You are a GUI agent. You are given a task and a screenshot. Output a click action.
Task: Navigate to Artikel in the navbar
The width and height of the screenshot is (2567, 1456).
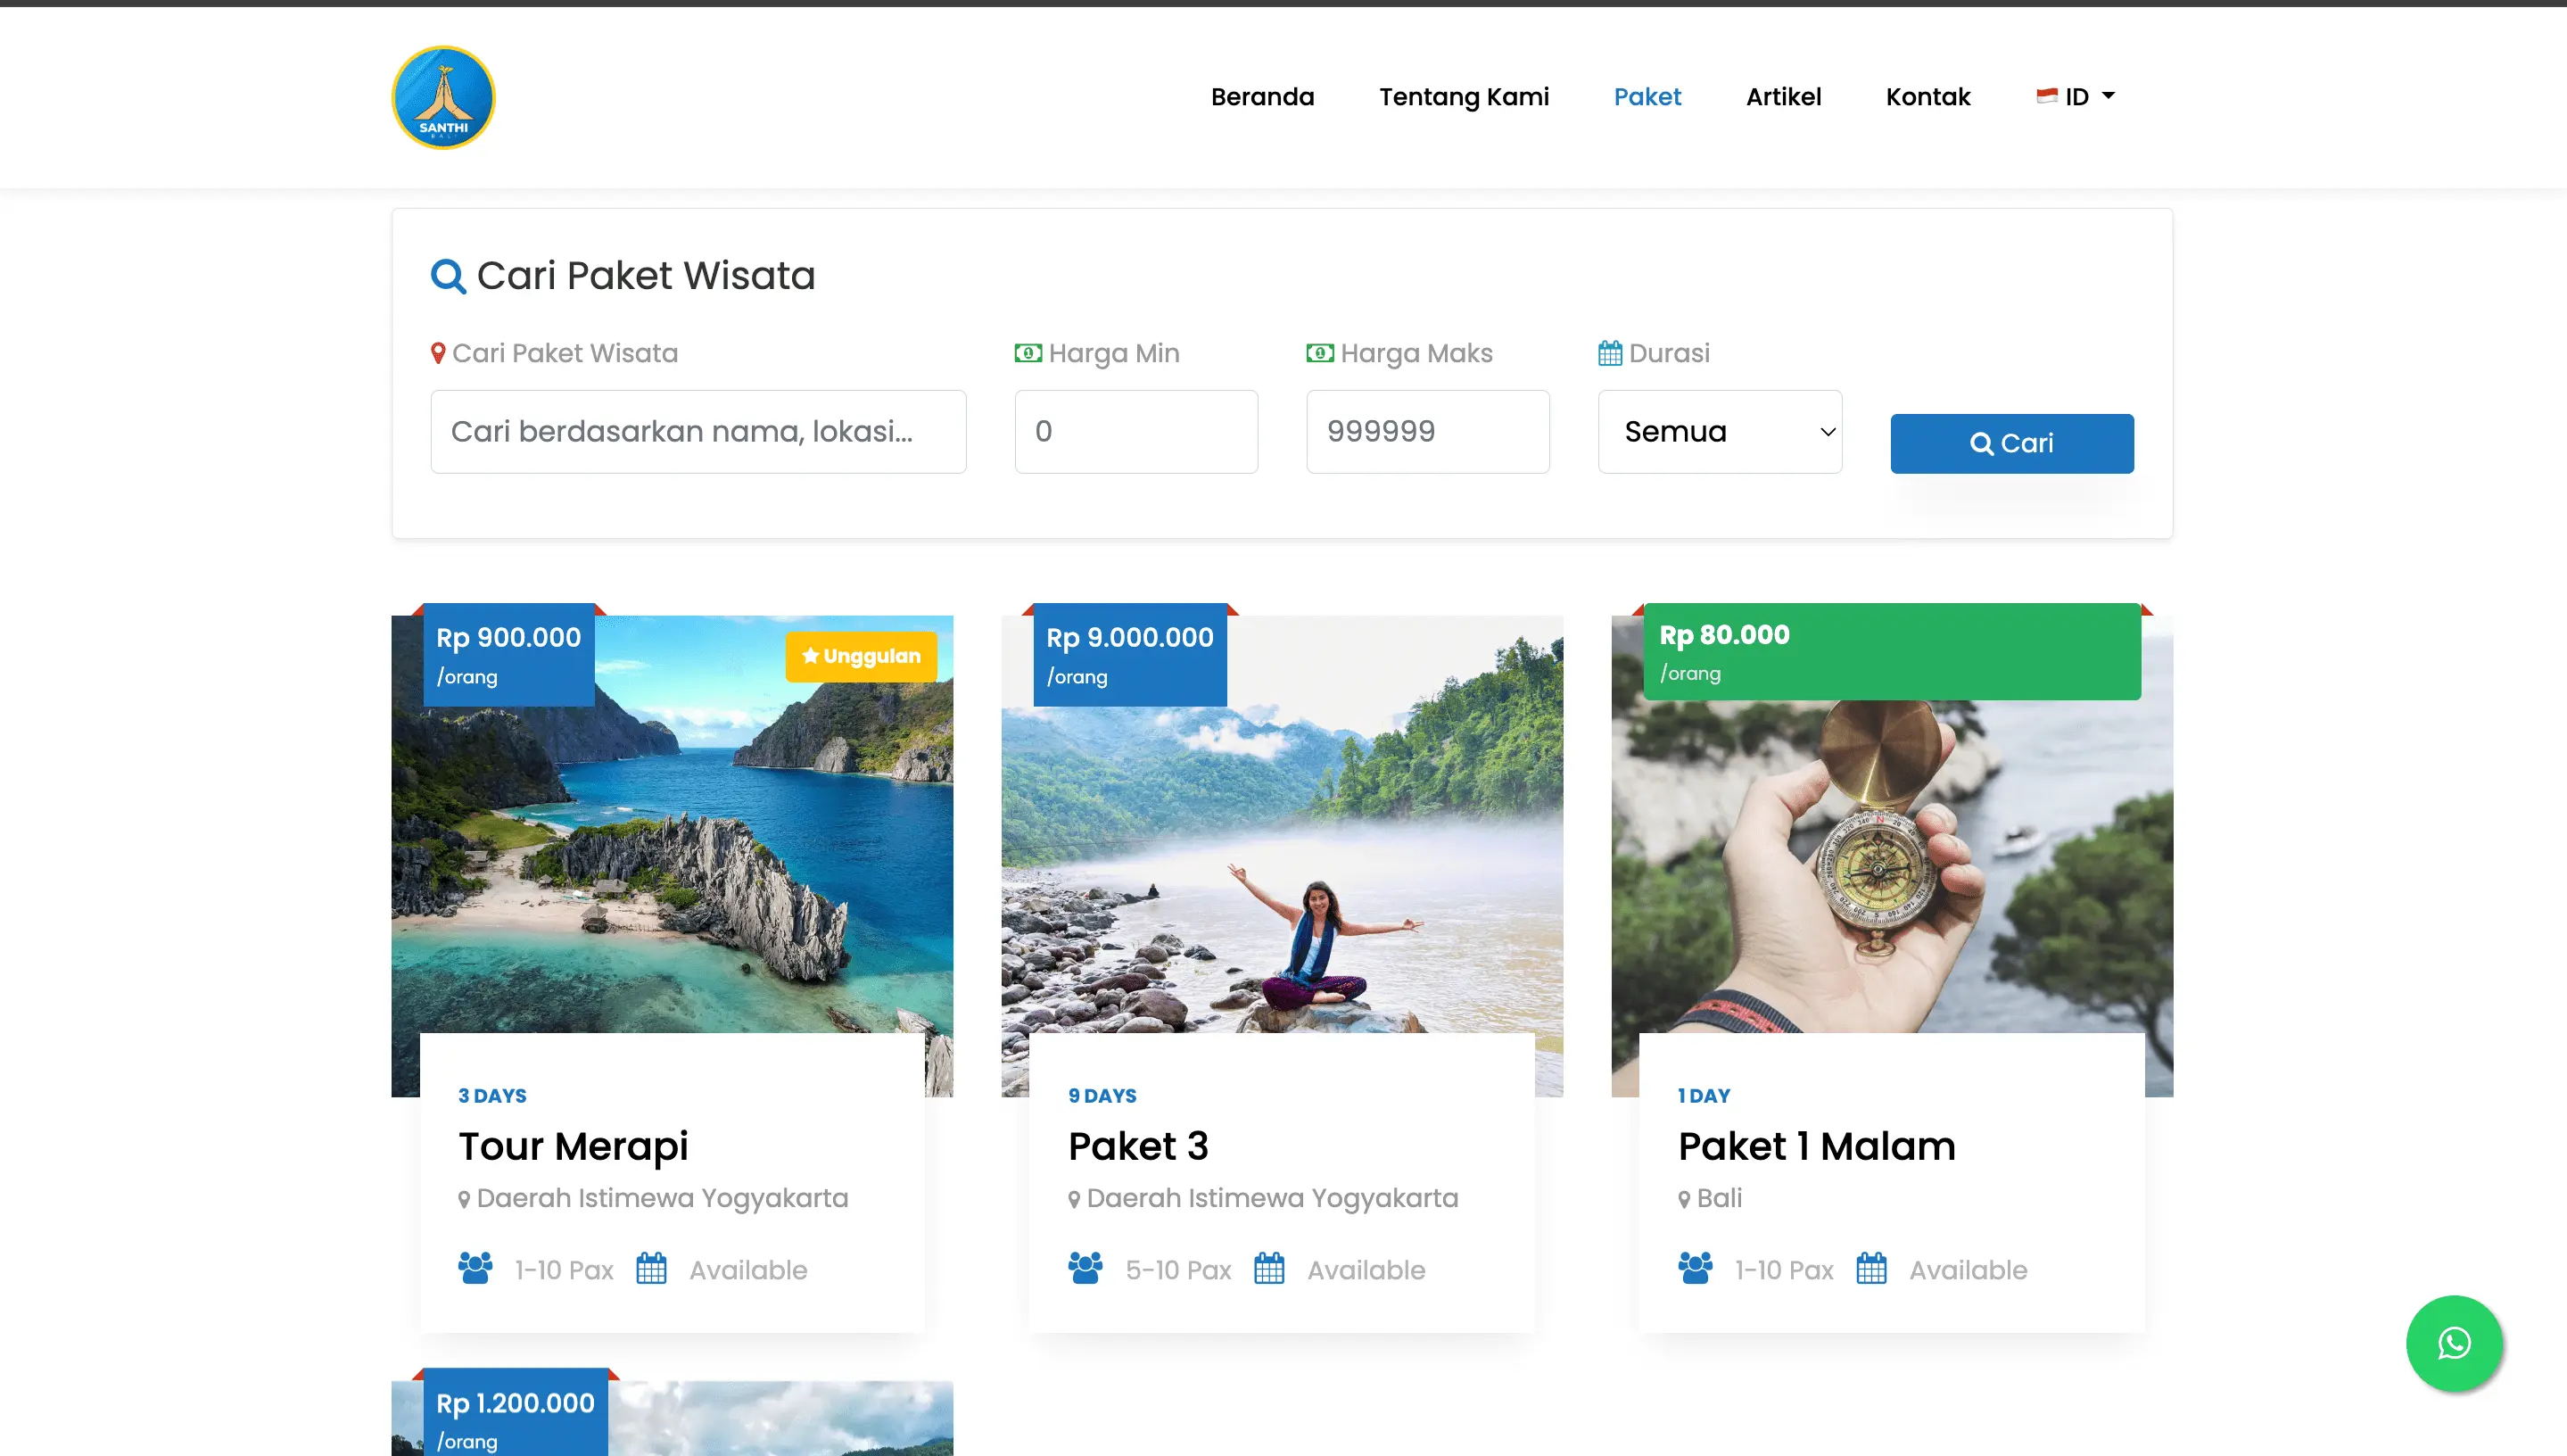tap(1782, 97)
